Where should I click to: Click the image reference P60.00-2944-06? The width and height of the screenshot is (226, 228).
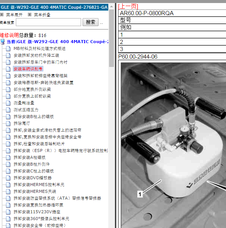[x=138, y=57]
